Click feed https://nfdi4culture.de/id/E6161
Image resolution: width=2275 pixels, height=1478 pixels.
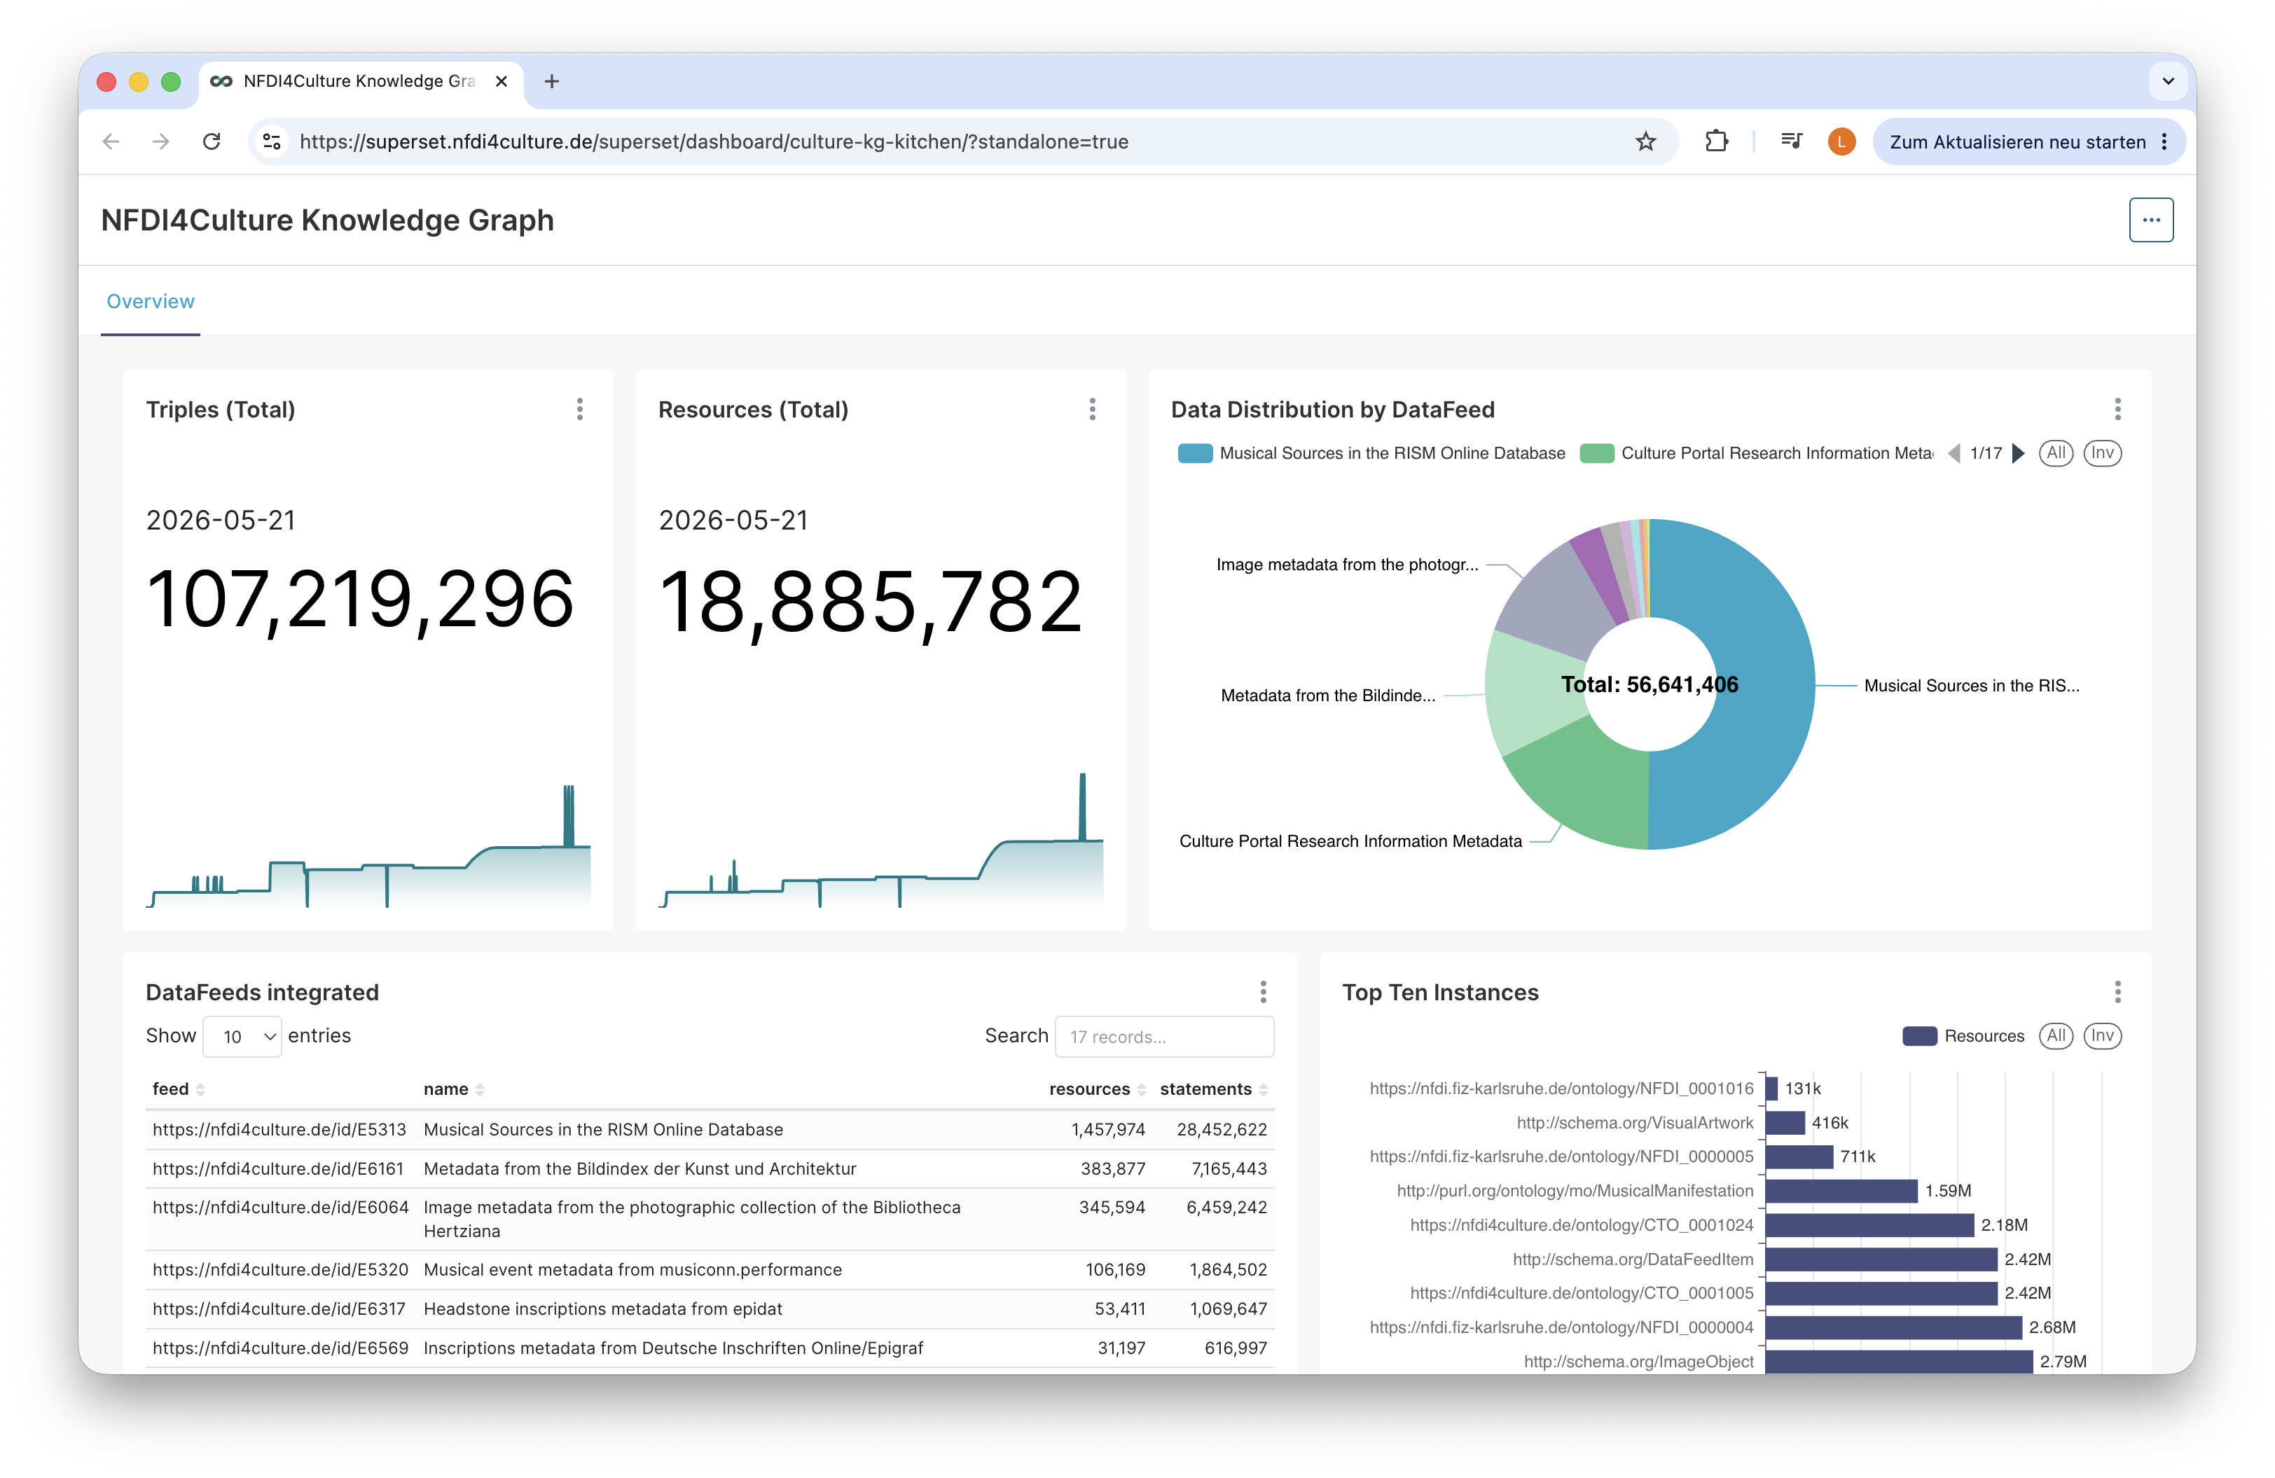point(278,1168)
